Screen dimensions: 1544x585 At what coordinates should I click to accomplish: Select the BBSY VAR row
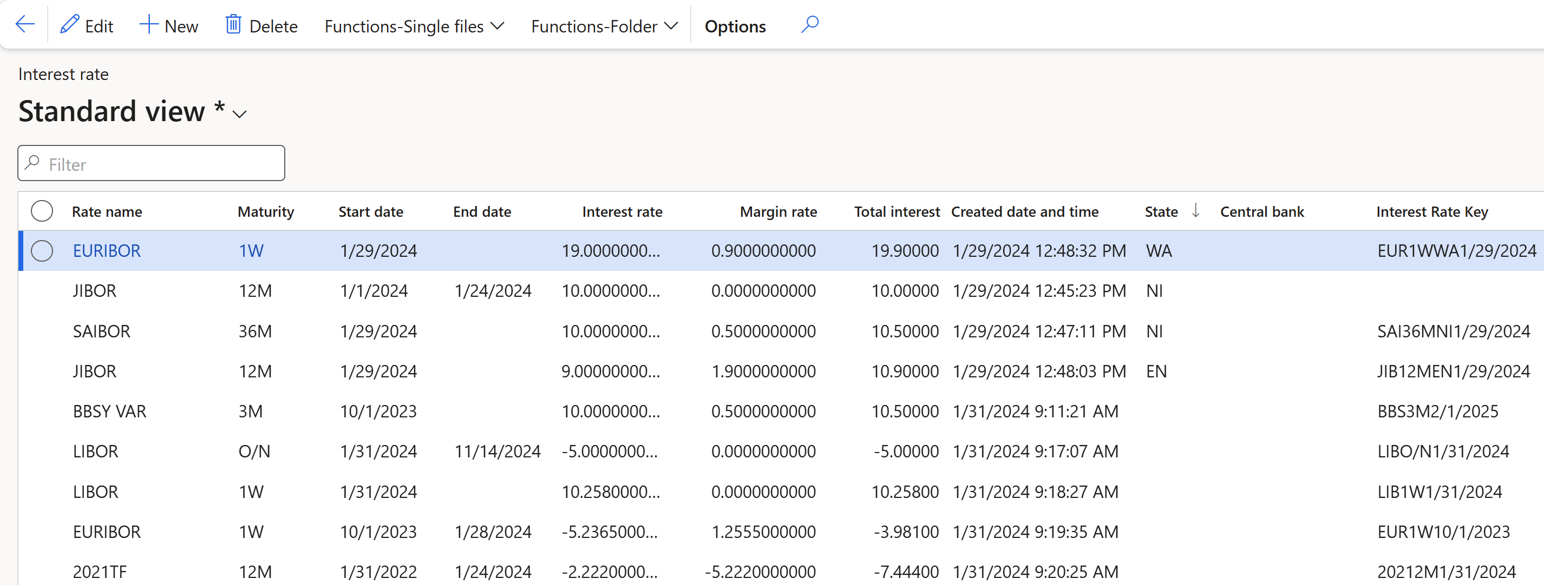(109, 411)
